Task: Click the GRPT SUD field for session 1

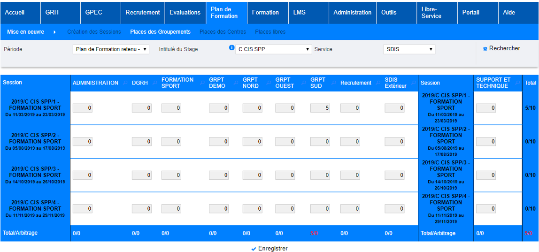Action: [x=320, y=108]
